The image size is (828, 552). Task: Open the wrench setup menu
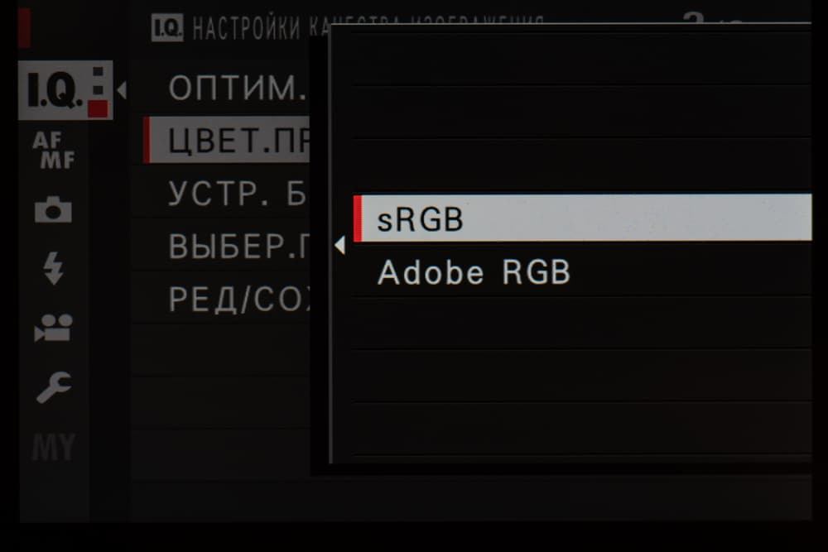pos(53,386)
